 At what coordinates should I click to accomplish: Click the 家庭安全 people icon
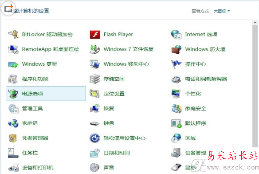pos(176,108)
